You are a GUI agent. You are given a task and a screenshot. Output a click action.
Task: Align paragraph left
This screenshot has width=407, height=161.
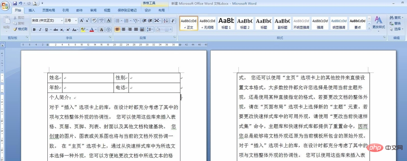[117, 30]
